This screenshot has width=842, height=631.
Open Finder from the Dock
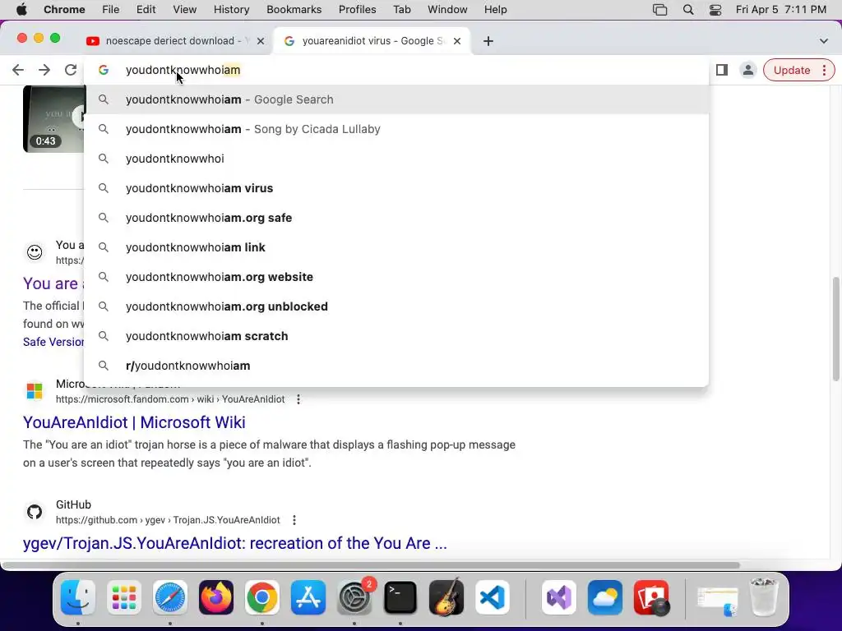78,597
